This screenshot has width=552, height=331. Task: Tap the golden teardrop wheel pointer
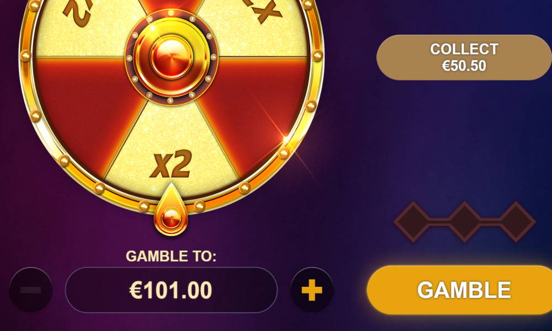pyautogui.click(x=171, y=210)
